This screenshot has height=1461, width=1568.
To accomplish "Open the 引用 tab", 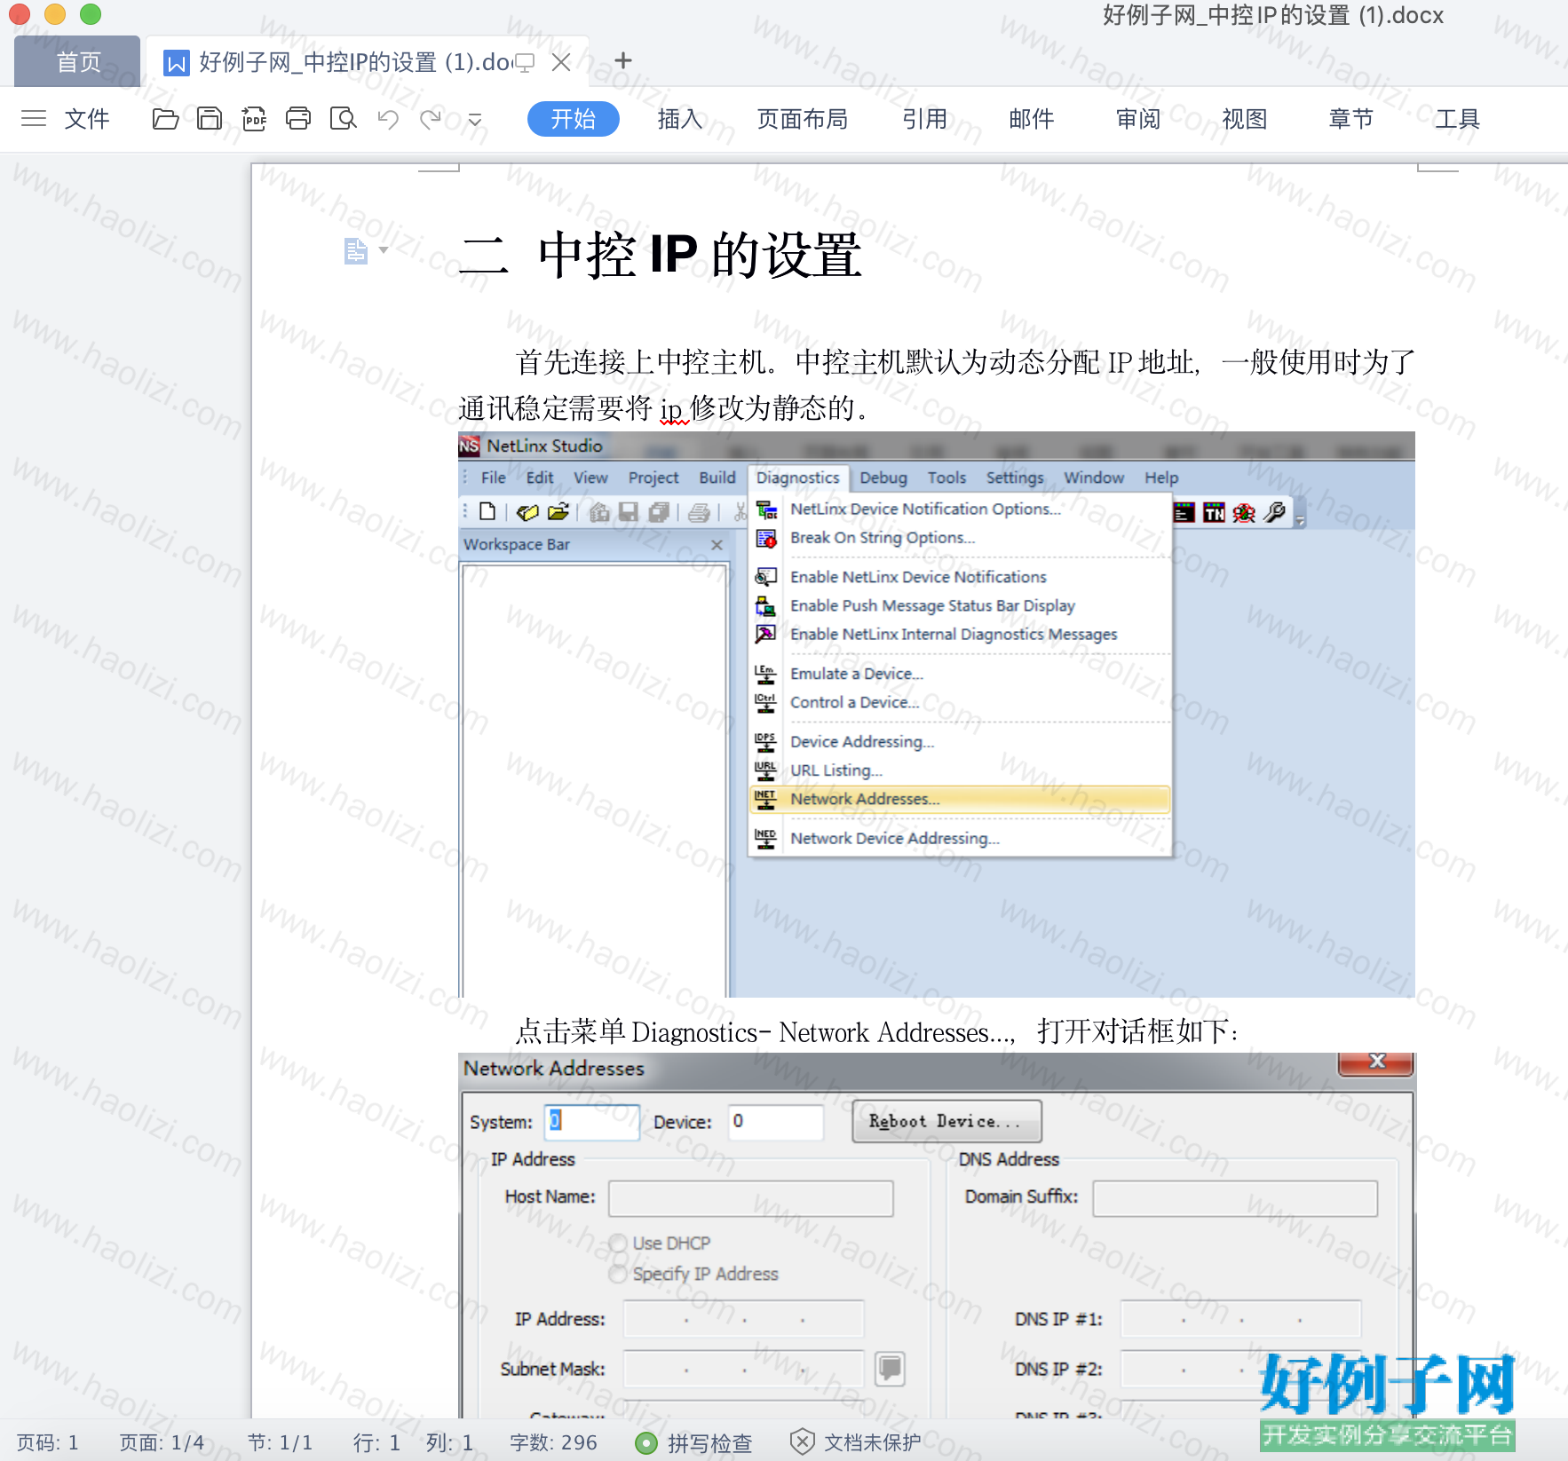I will pyautogui.click(x=925, y=118).
